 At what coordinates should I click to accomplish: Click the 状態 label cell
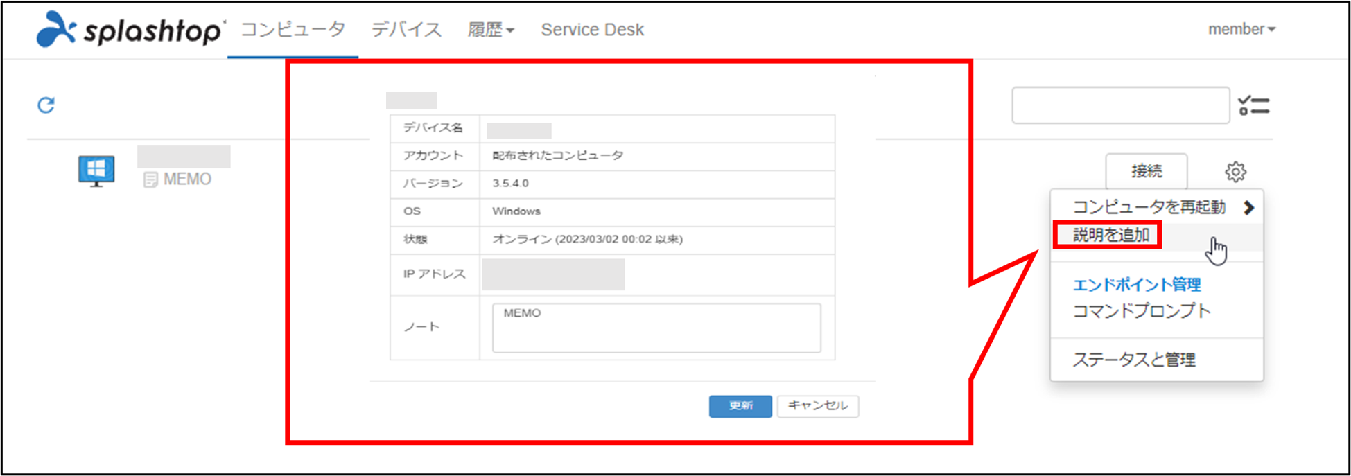(435, 239)
